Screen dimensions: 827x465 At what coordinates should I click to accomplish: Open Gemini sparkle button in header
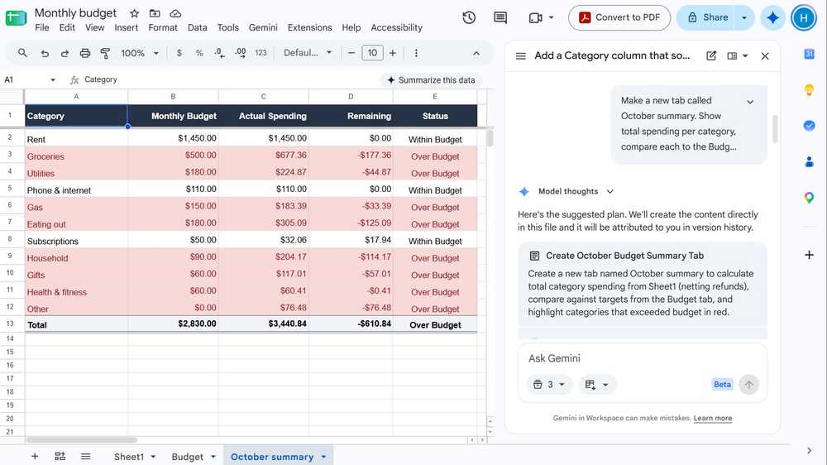tap(772, 17)
